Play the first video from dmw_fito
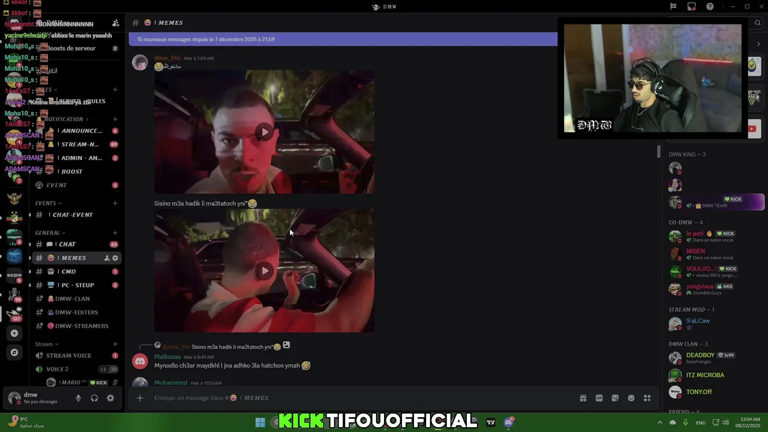The image size is (768, 432). pos(265,132)
